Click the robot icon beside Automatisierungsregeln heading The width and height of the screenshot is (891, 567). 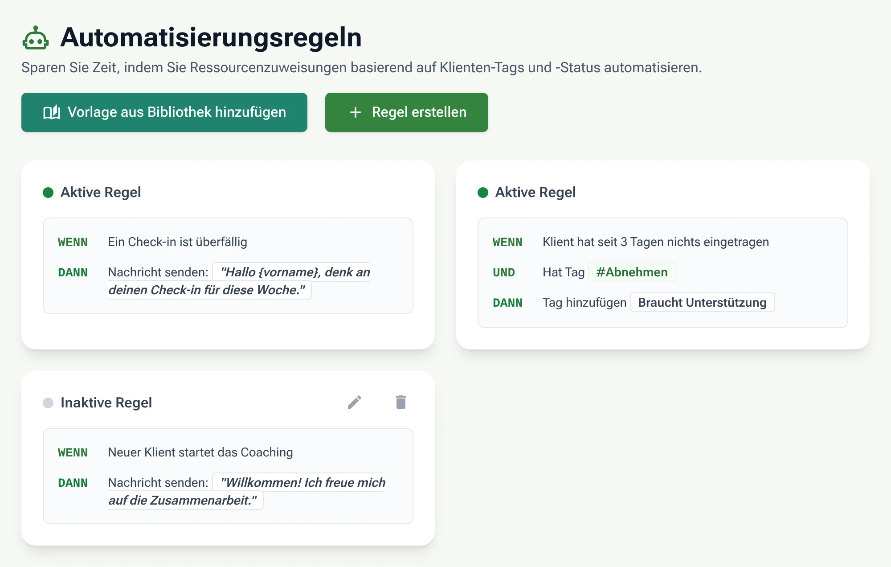(x=36, y=37)
